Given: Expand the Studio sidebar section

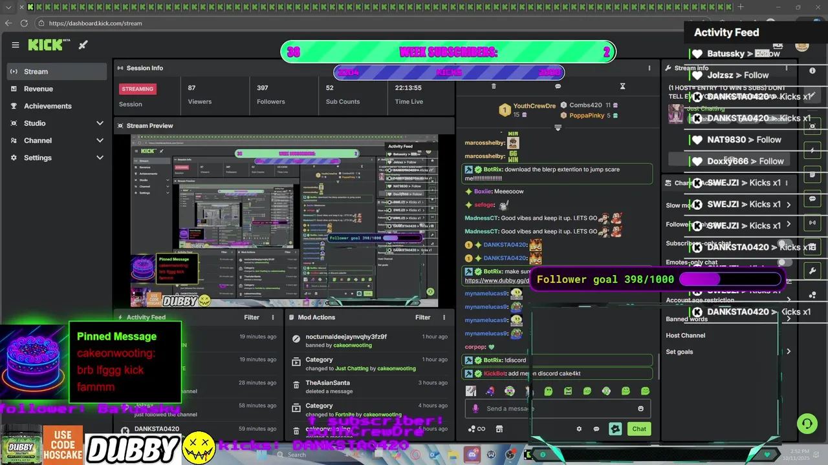Looking at the screenshot, I should (x=100, y=123).
